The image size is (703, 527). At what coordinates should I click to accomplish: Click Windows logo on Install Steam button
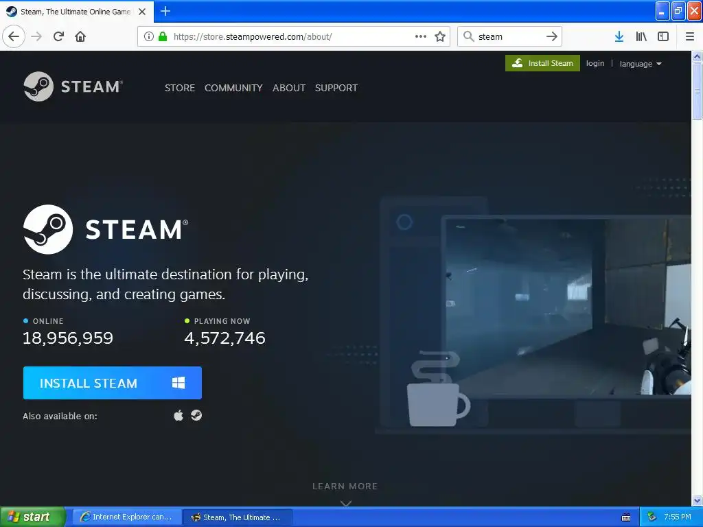178,383
